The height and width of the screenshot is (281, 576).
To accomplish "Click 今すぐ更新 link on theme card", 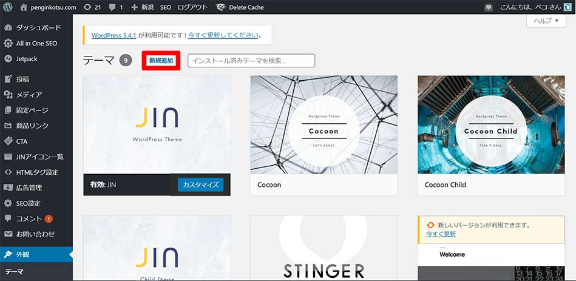I will (x=441, y=234).
